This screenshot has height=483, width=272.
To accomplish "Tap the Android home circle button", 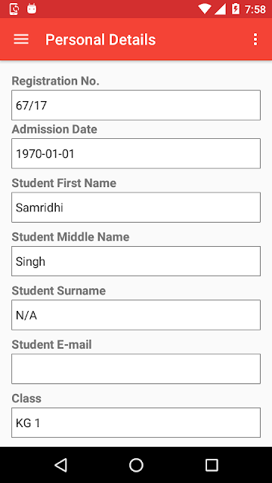I will pyautogui.click(x=136, y=465).
